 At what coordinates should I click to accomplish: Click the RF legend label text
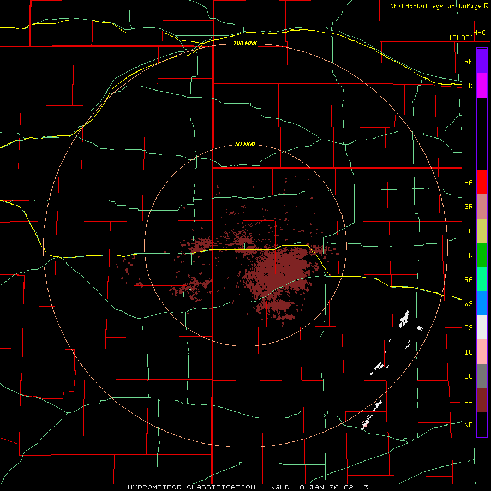tap(468, 61)
